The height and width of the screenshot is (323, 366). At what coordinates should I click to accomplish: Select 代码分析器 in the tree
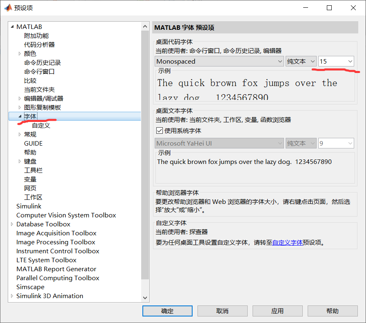(x=40, y=44)
